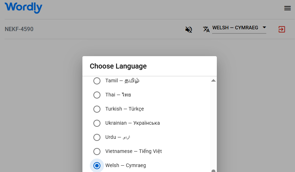Select the Thai radio button

click(97, 95)
